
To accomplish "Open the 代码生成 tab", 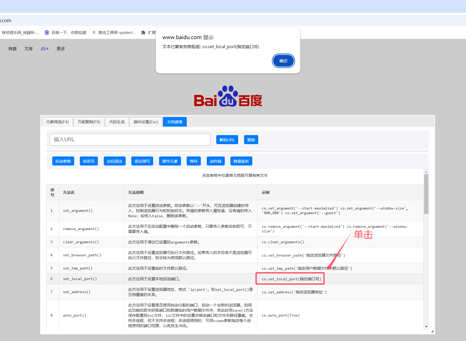I will pyautogui.click(x=117, y=122).
